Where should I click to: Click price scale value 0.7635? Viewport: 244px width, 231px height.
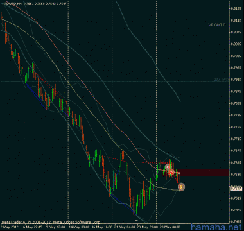tap(236, 162)
